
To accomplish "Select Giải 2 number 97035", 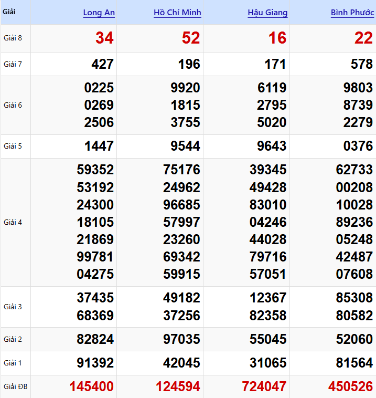I will [181, 339].
